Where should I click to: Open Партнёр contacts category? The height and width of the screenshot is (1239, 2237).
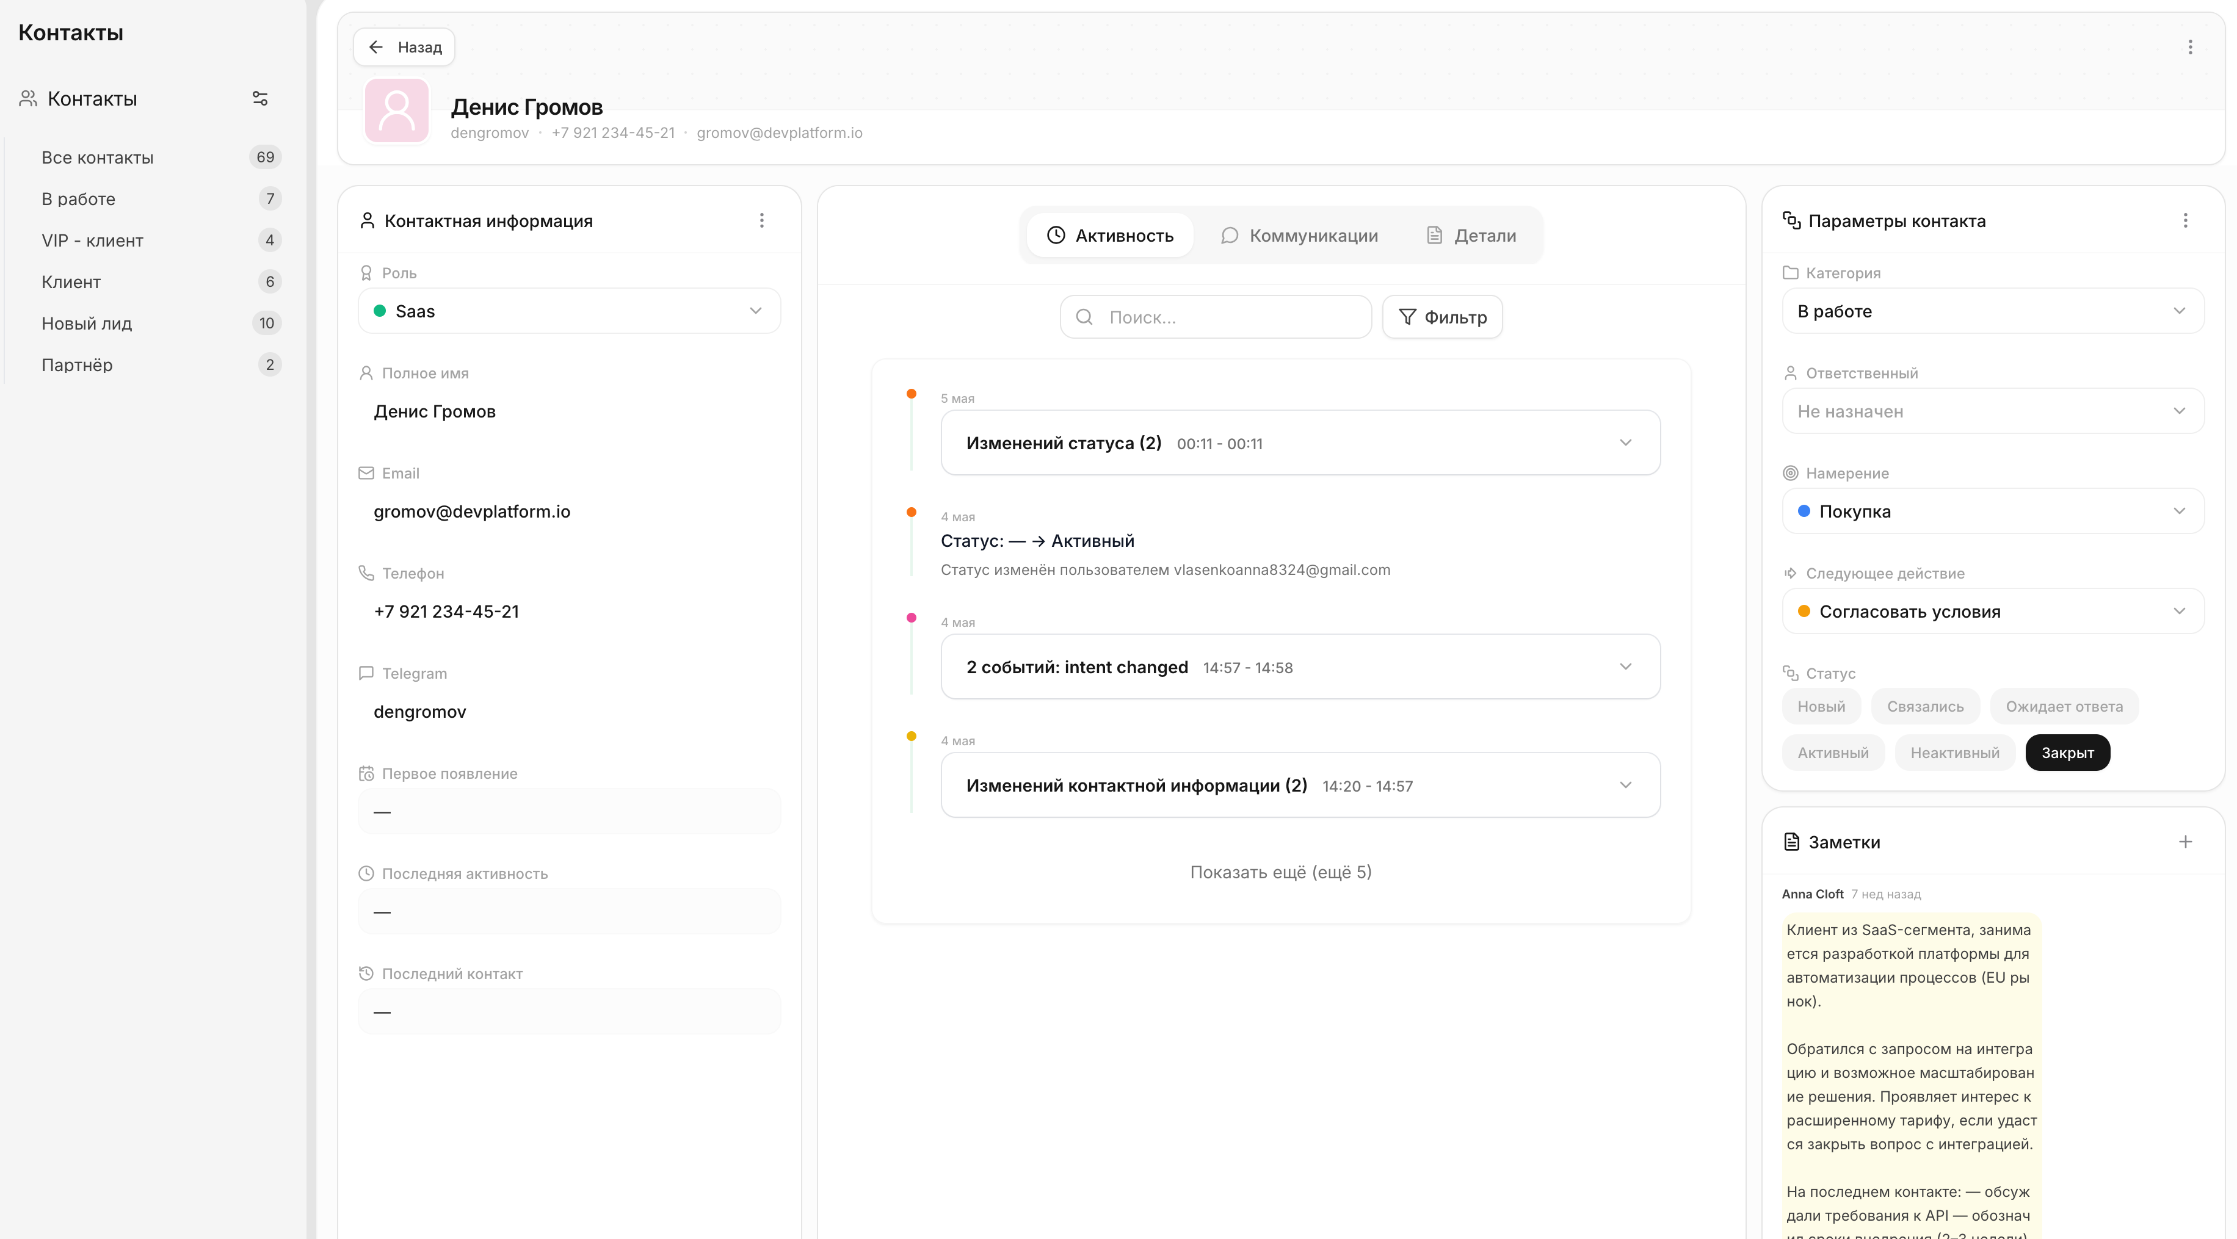coord(161,364)
